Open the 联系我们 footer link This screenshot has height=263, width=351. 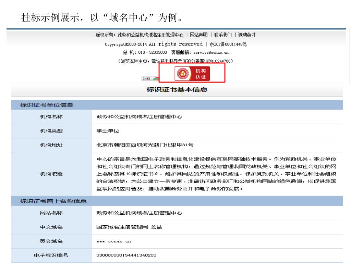(x=223, y=35)
